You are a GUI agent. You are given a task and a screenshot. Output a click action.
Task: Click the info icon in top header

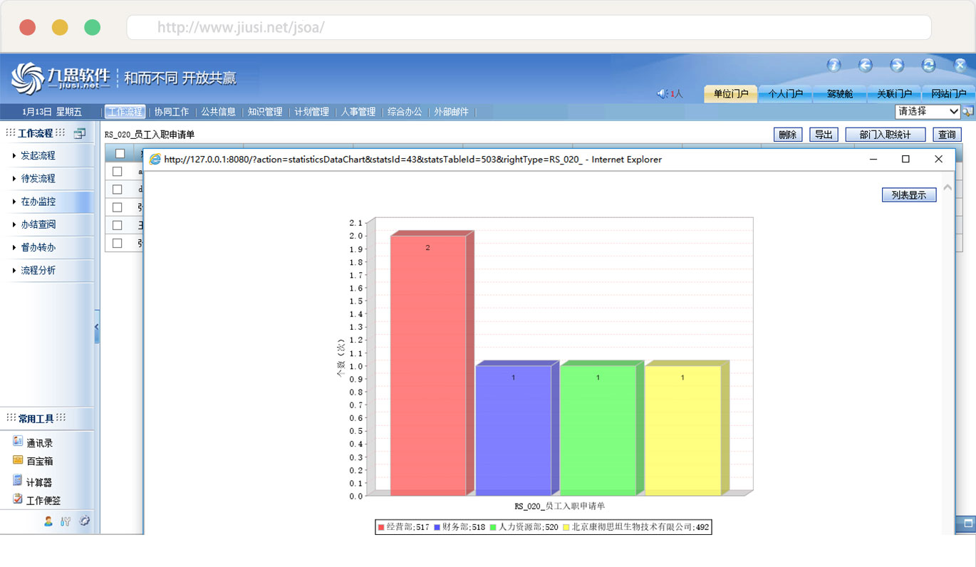pos(834,66)
